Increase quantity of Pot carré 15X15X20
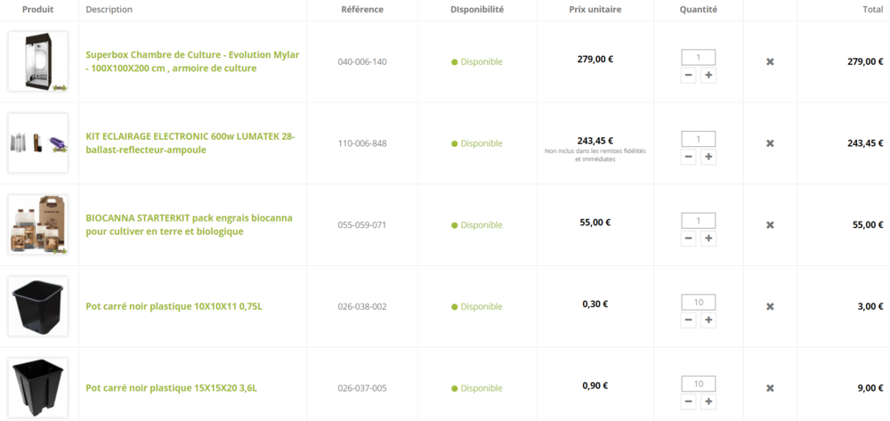The width and height of the screenshot is (890, 421). pos(708,401)
